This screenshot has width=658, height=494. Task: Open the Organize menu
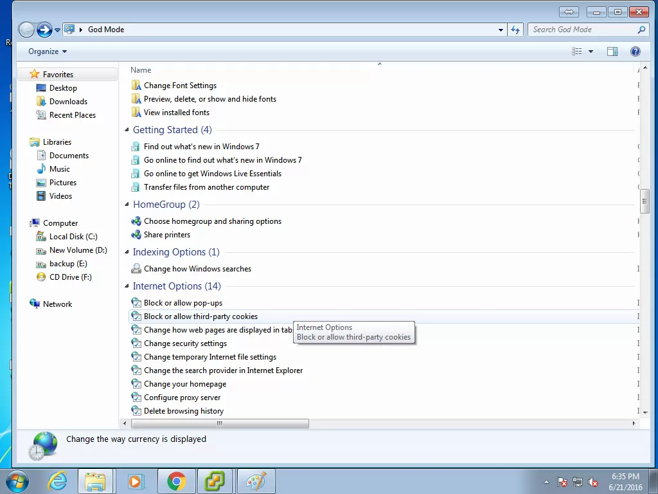48,51
